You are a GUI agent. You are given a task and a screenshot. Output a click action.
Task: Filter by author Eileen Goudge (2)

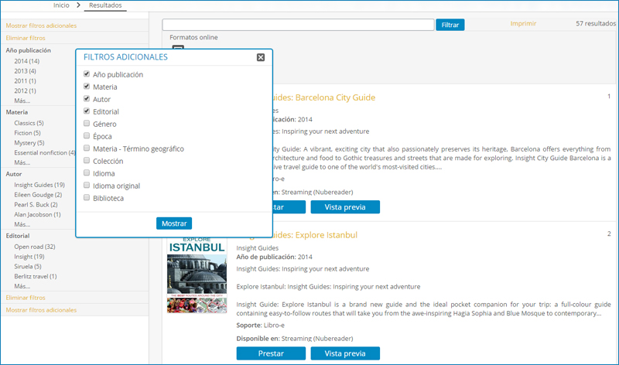point(38,195)
